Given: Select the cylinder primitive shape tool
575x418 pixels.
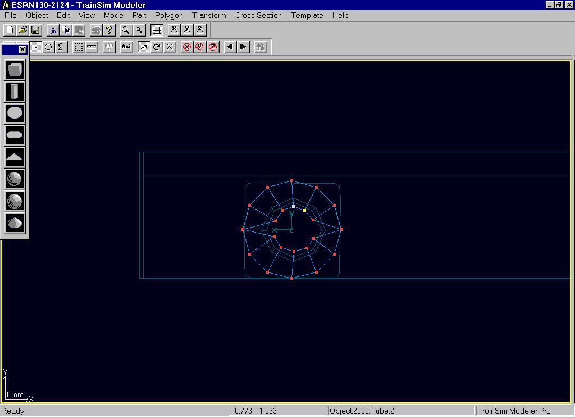Looking at the screenshot, I should (x=15, y=91).
